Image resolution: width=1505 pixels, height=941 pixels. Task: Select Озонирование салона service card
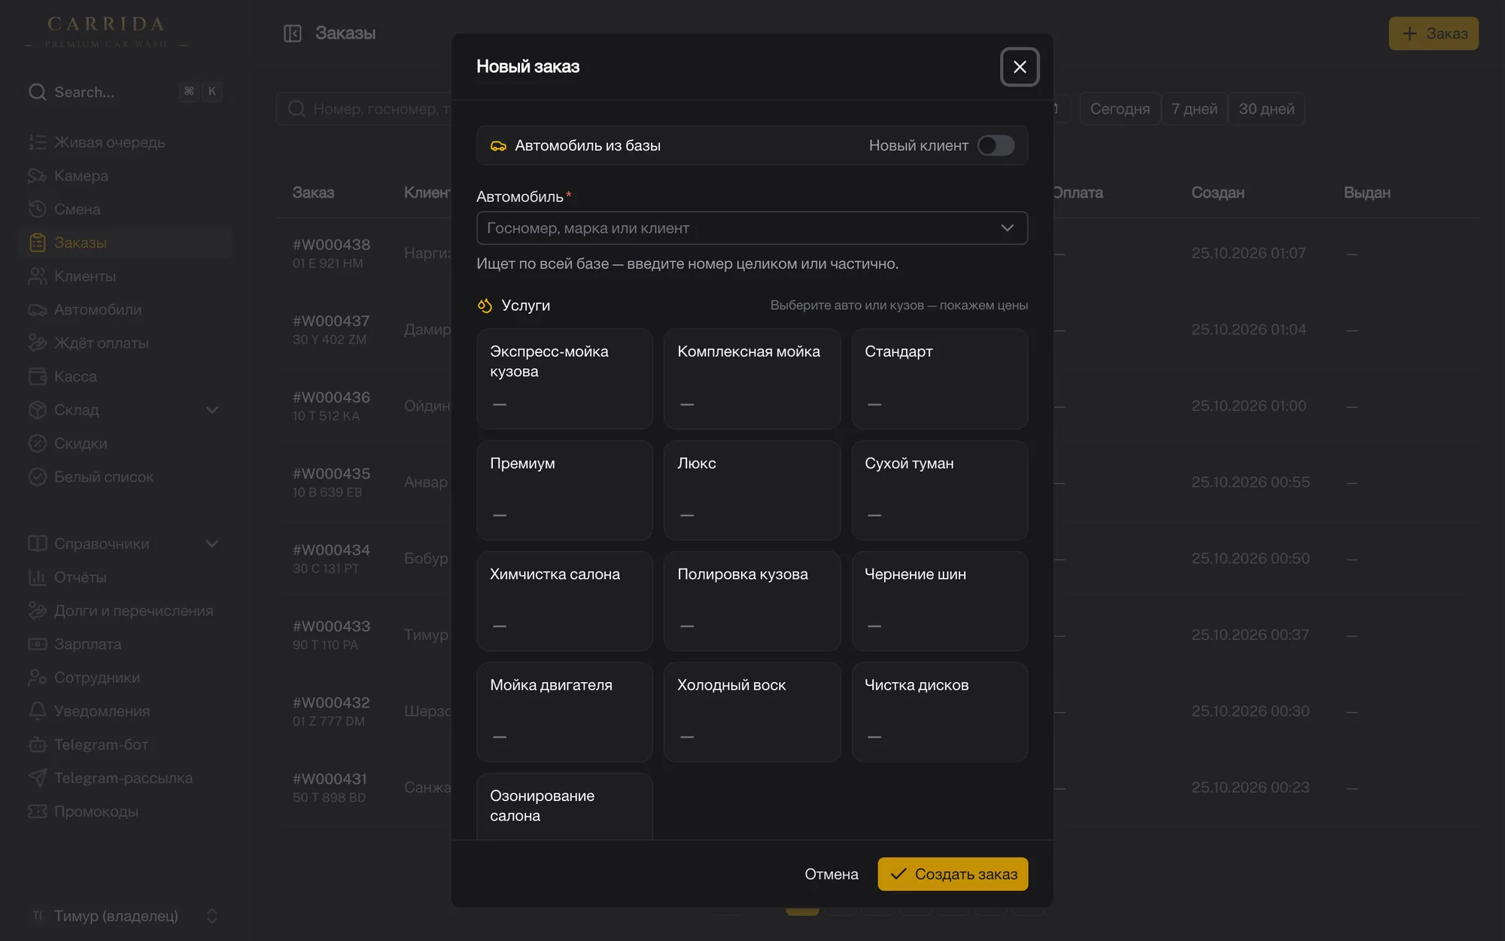click(x=564, y=806)
